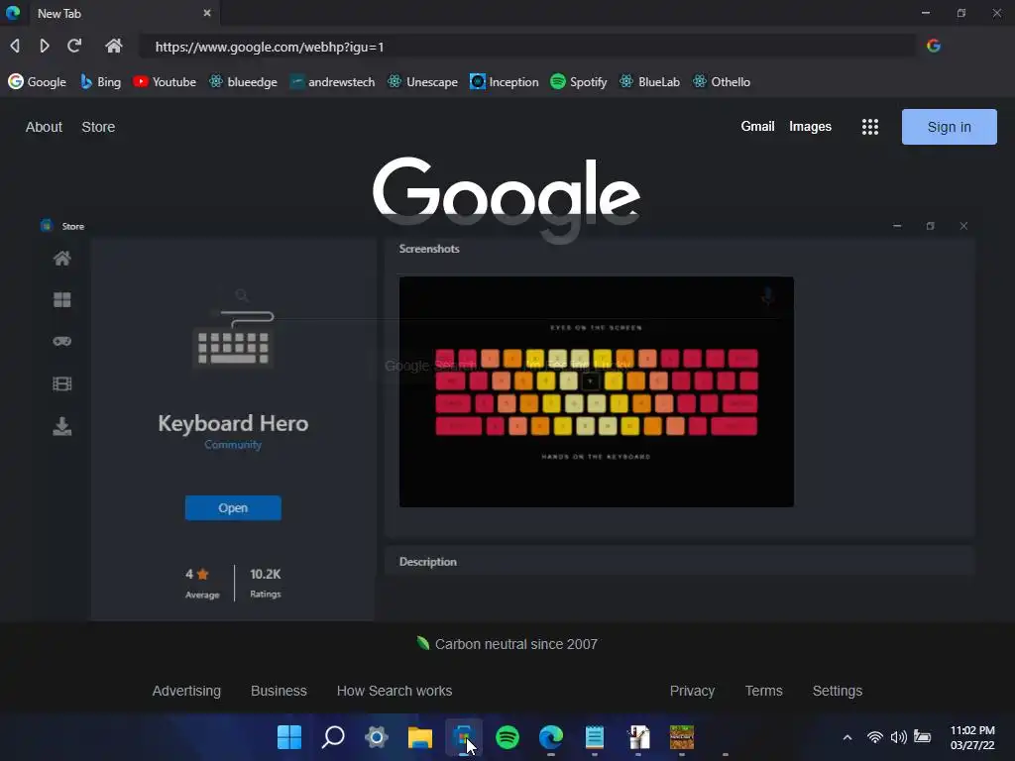Image resolution: width=1015 pixels, height=761 pixels.
Task: Click the Community publisher link
Action: coord(233,445)
